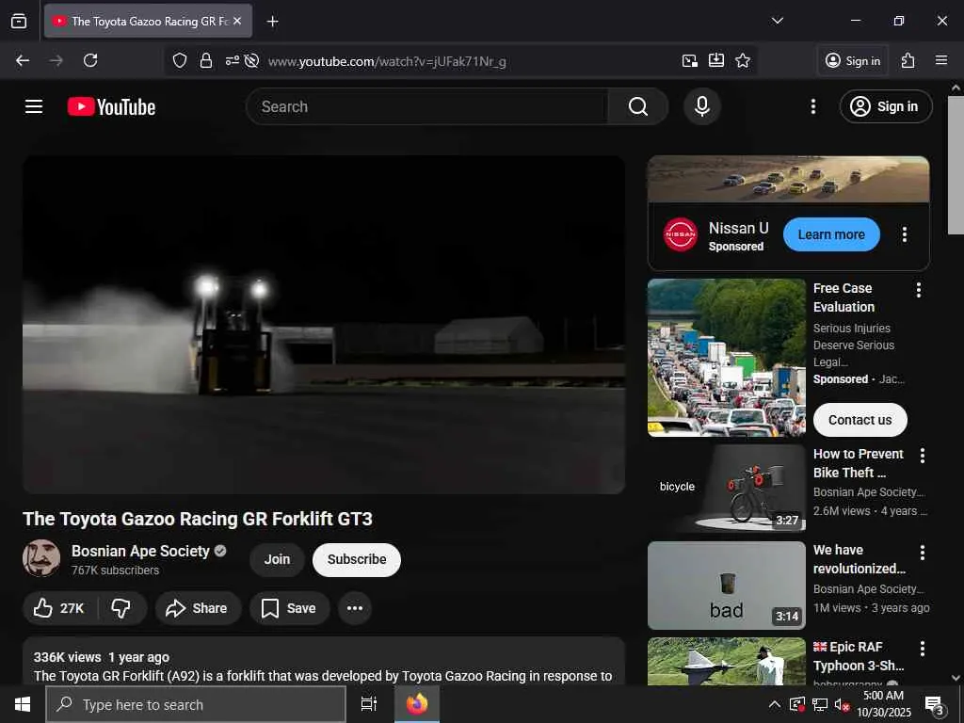Image resolution: width=964 pixels, height=723 pixels.
Task: Open traffic jam sponsored thumbnail
Action: tap(726, 358)
